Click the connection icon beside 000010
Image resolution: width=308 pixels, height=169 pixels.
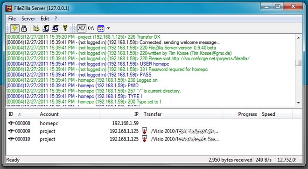(x=11, y=139)
